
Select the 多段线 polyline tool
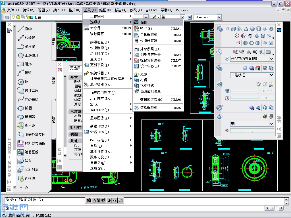(26, 46)
